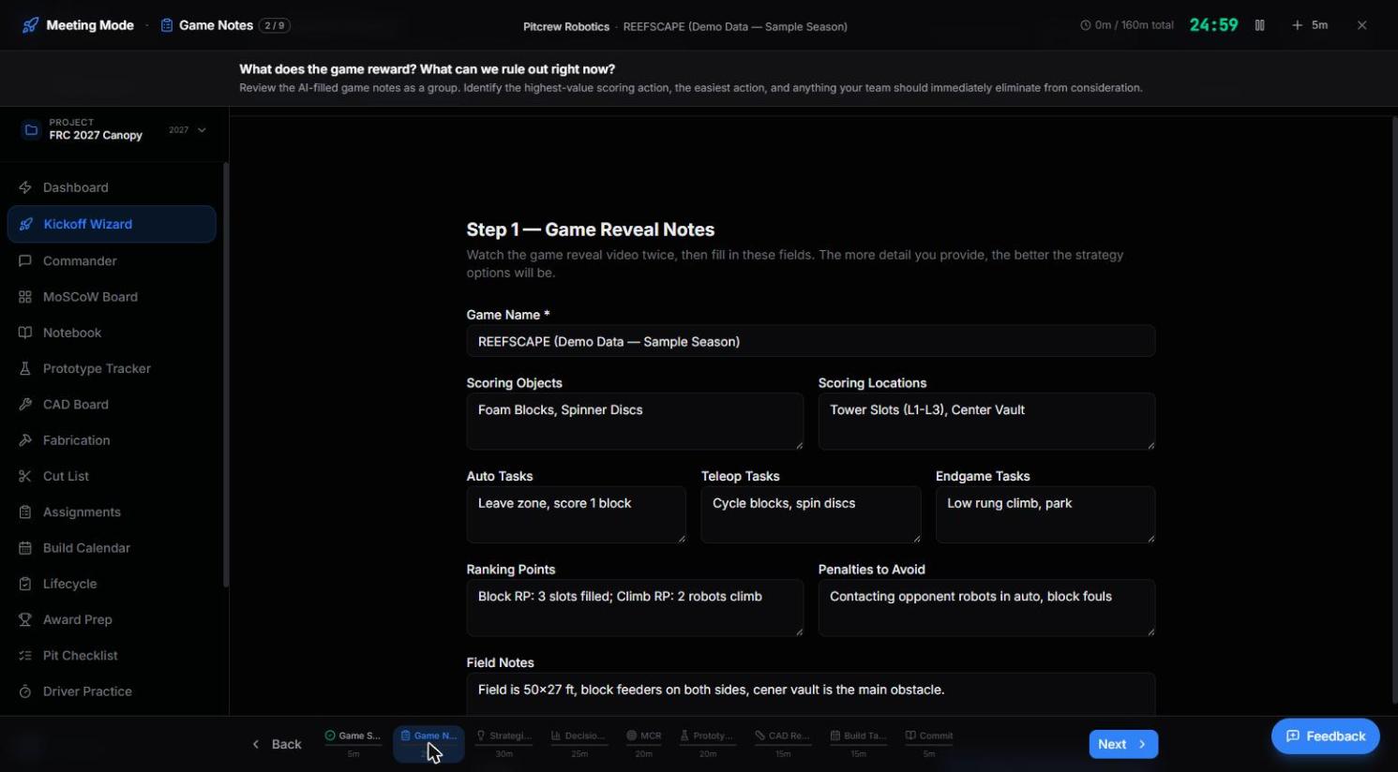The width and height of the screenshot is (1398, 772).
Task: Click into the Endgame Tasks field
Action: coord(1045,514)
